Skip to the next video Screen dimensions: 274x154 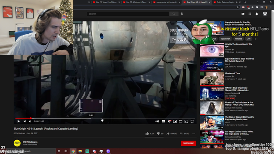click(x=25, y=121)
